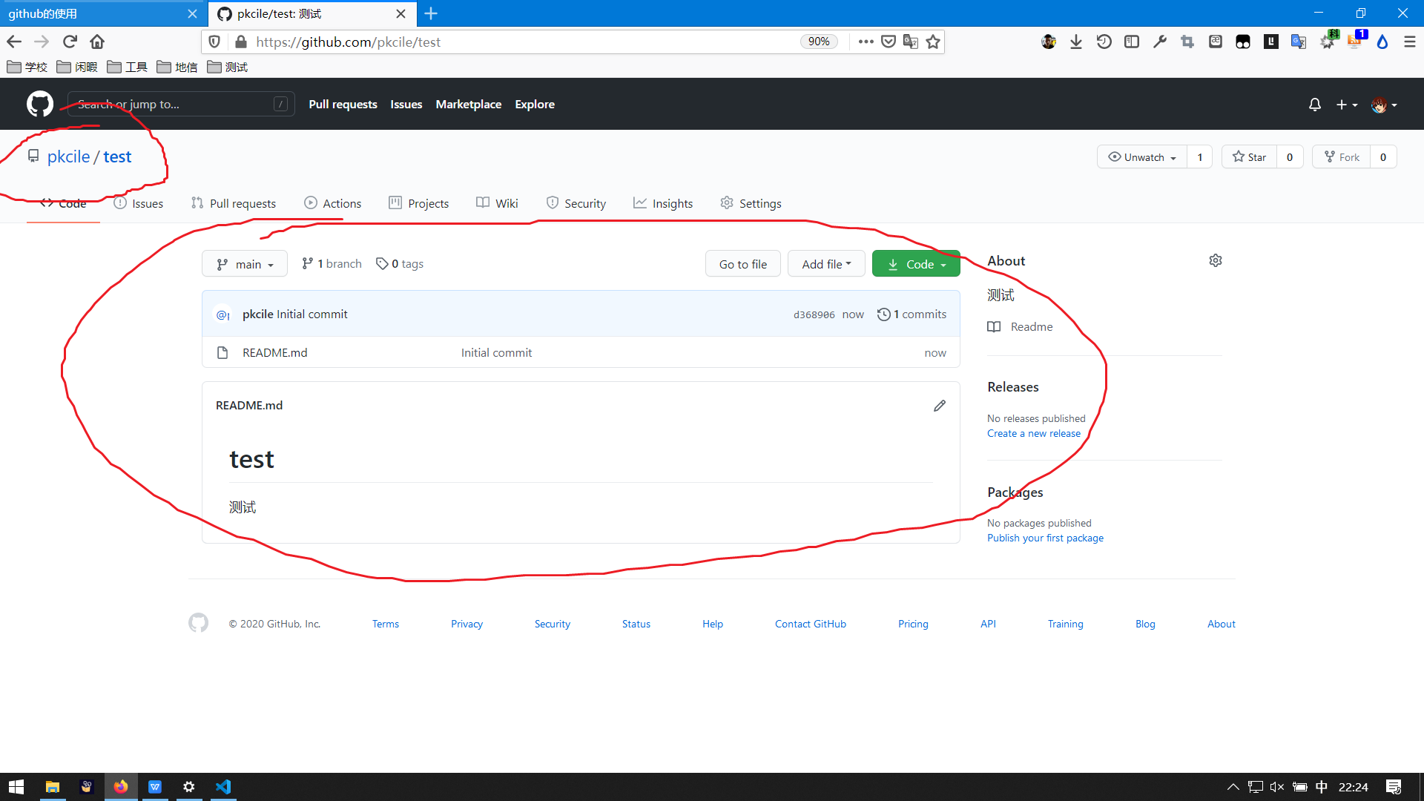
Task: Open Settings gear on the taskbar
Action: tap(189, 787)
